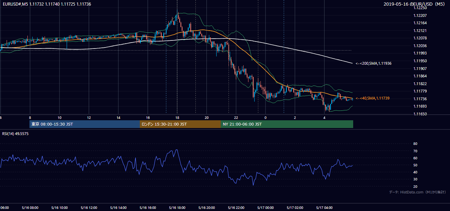Image resolution: width=450 pixels, height=211 pixels.
Task: Click RSI scale value 70
Action: click(x=415, y=151)
